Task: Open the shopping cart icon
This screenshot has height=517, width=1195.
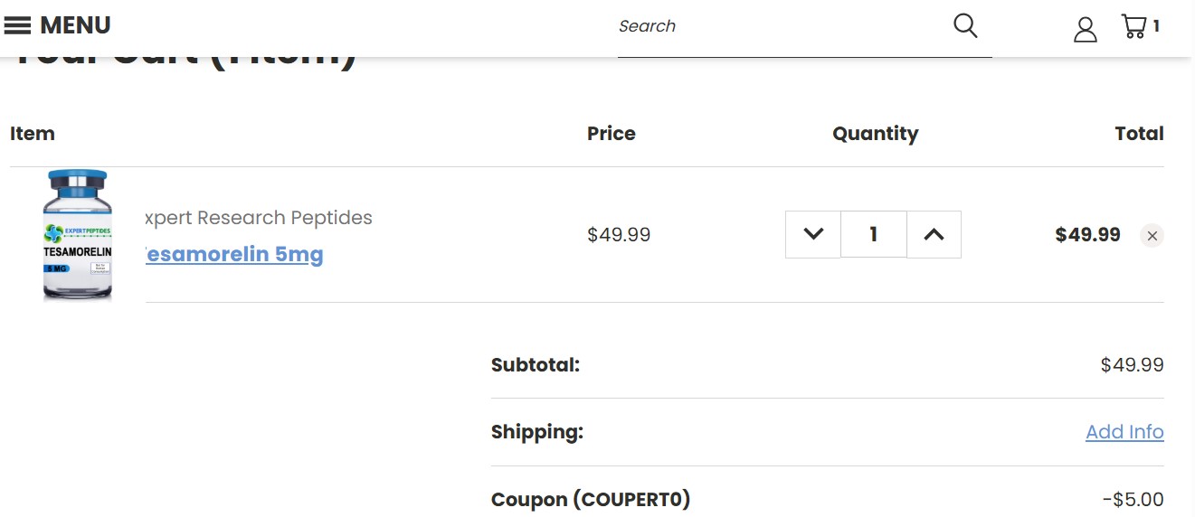Action: 1133,25
